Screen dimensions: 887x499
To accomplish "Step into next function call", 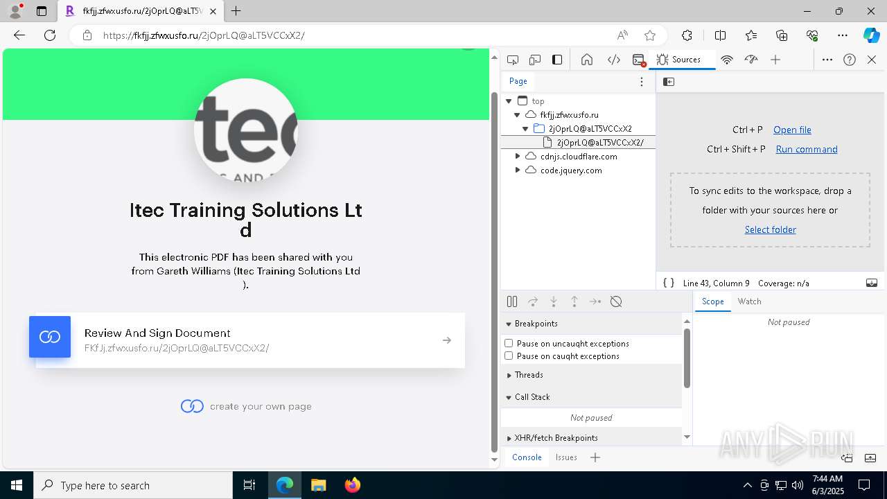I will point(554,301).
